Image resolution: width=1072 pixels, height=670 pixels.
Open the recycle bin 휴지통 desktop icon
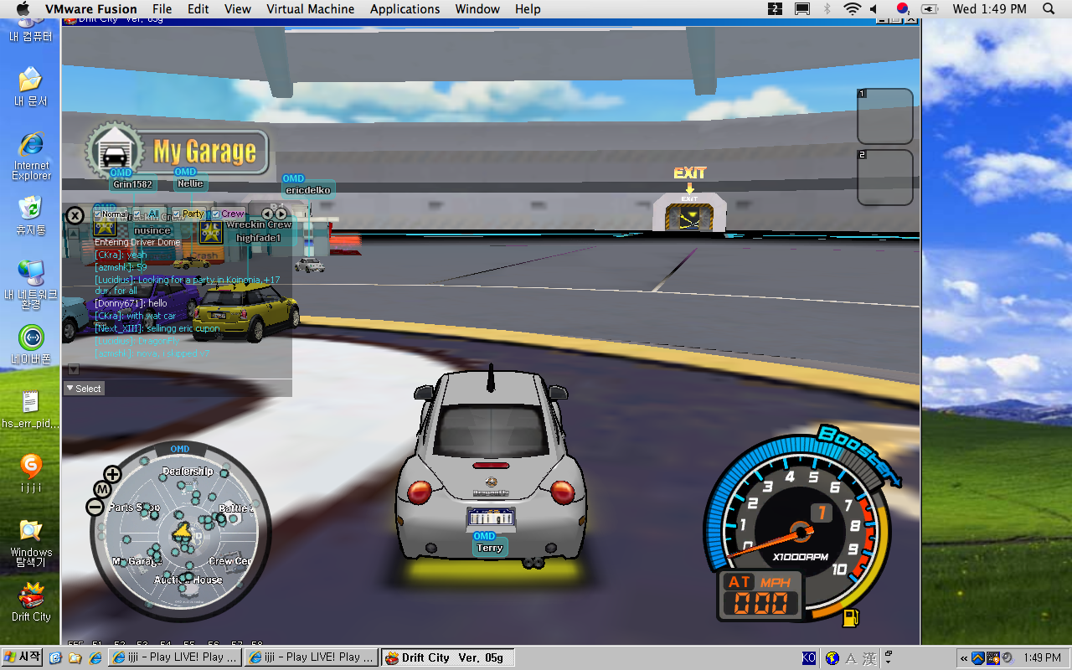point(31,214)
